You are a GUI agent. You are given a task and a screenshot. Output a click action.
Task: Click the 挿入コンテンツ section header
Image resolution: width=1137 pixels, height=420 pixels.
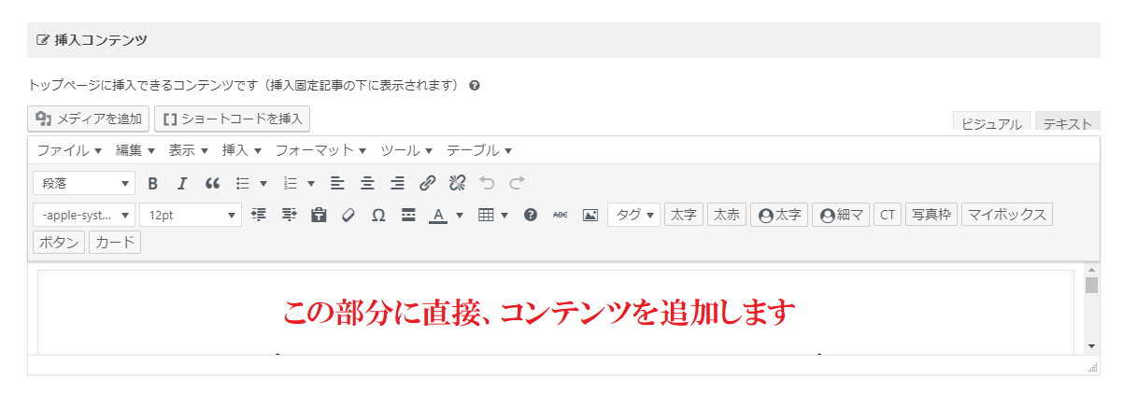(563, 40)
